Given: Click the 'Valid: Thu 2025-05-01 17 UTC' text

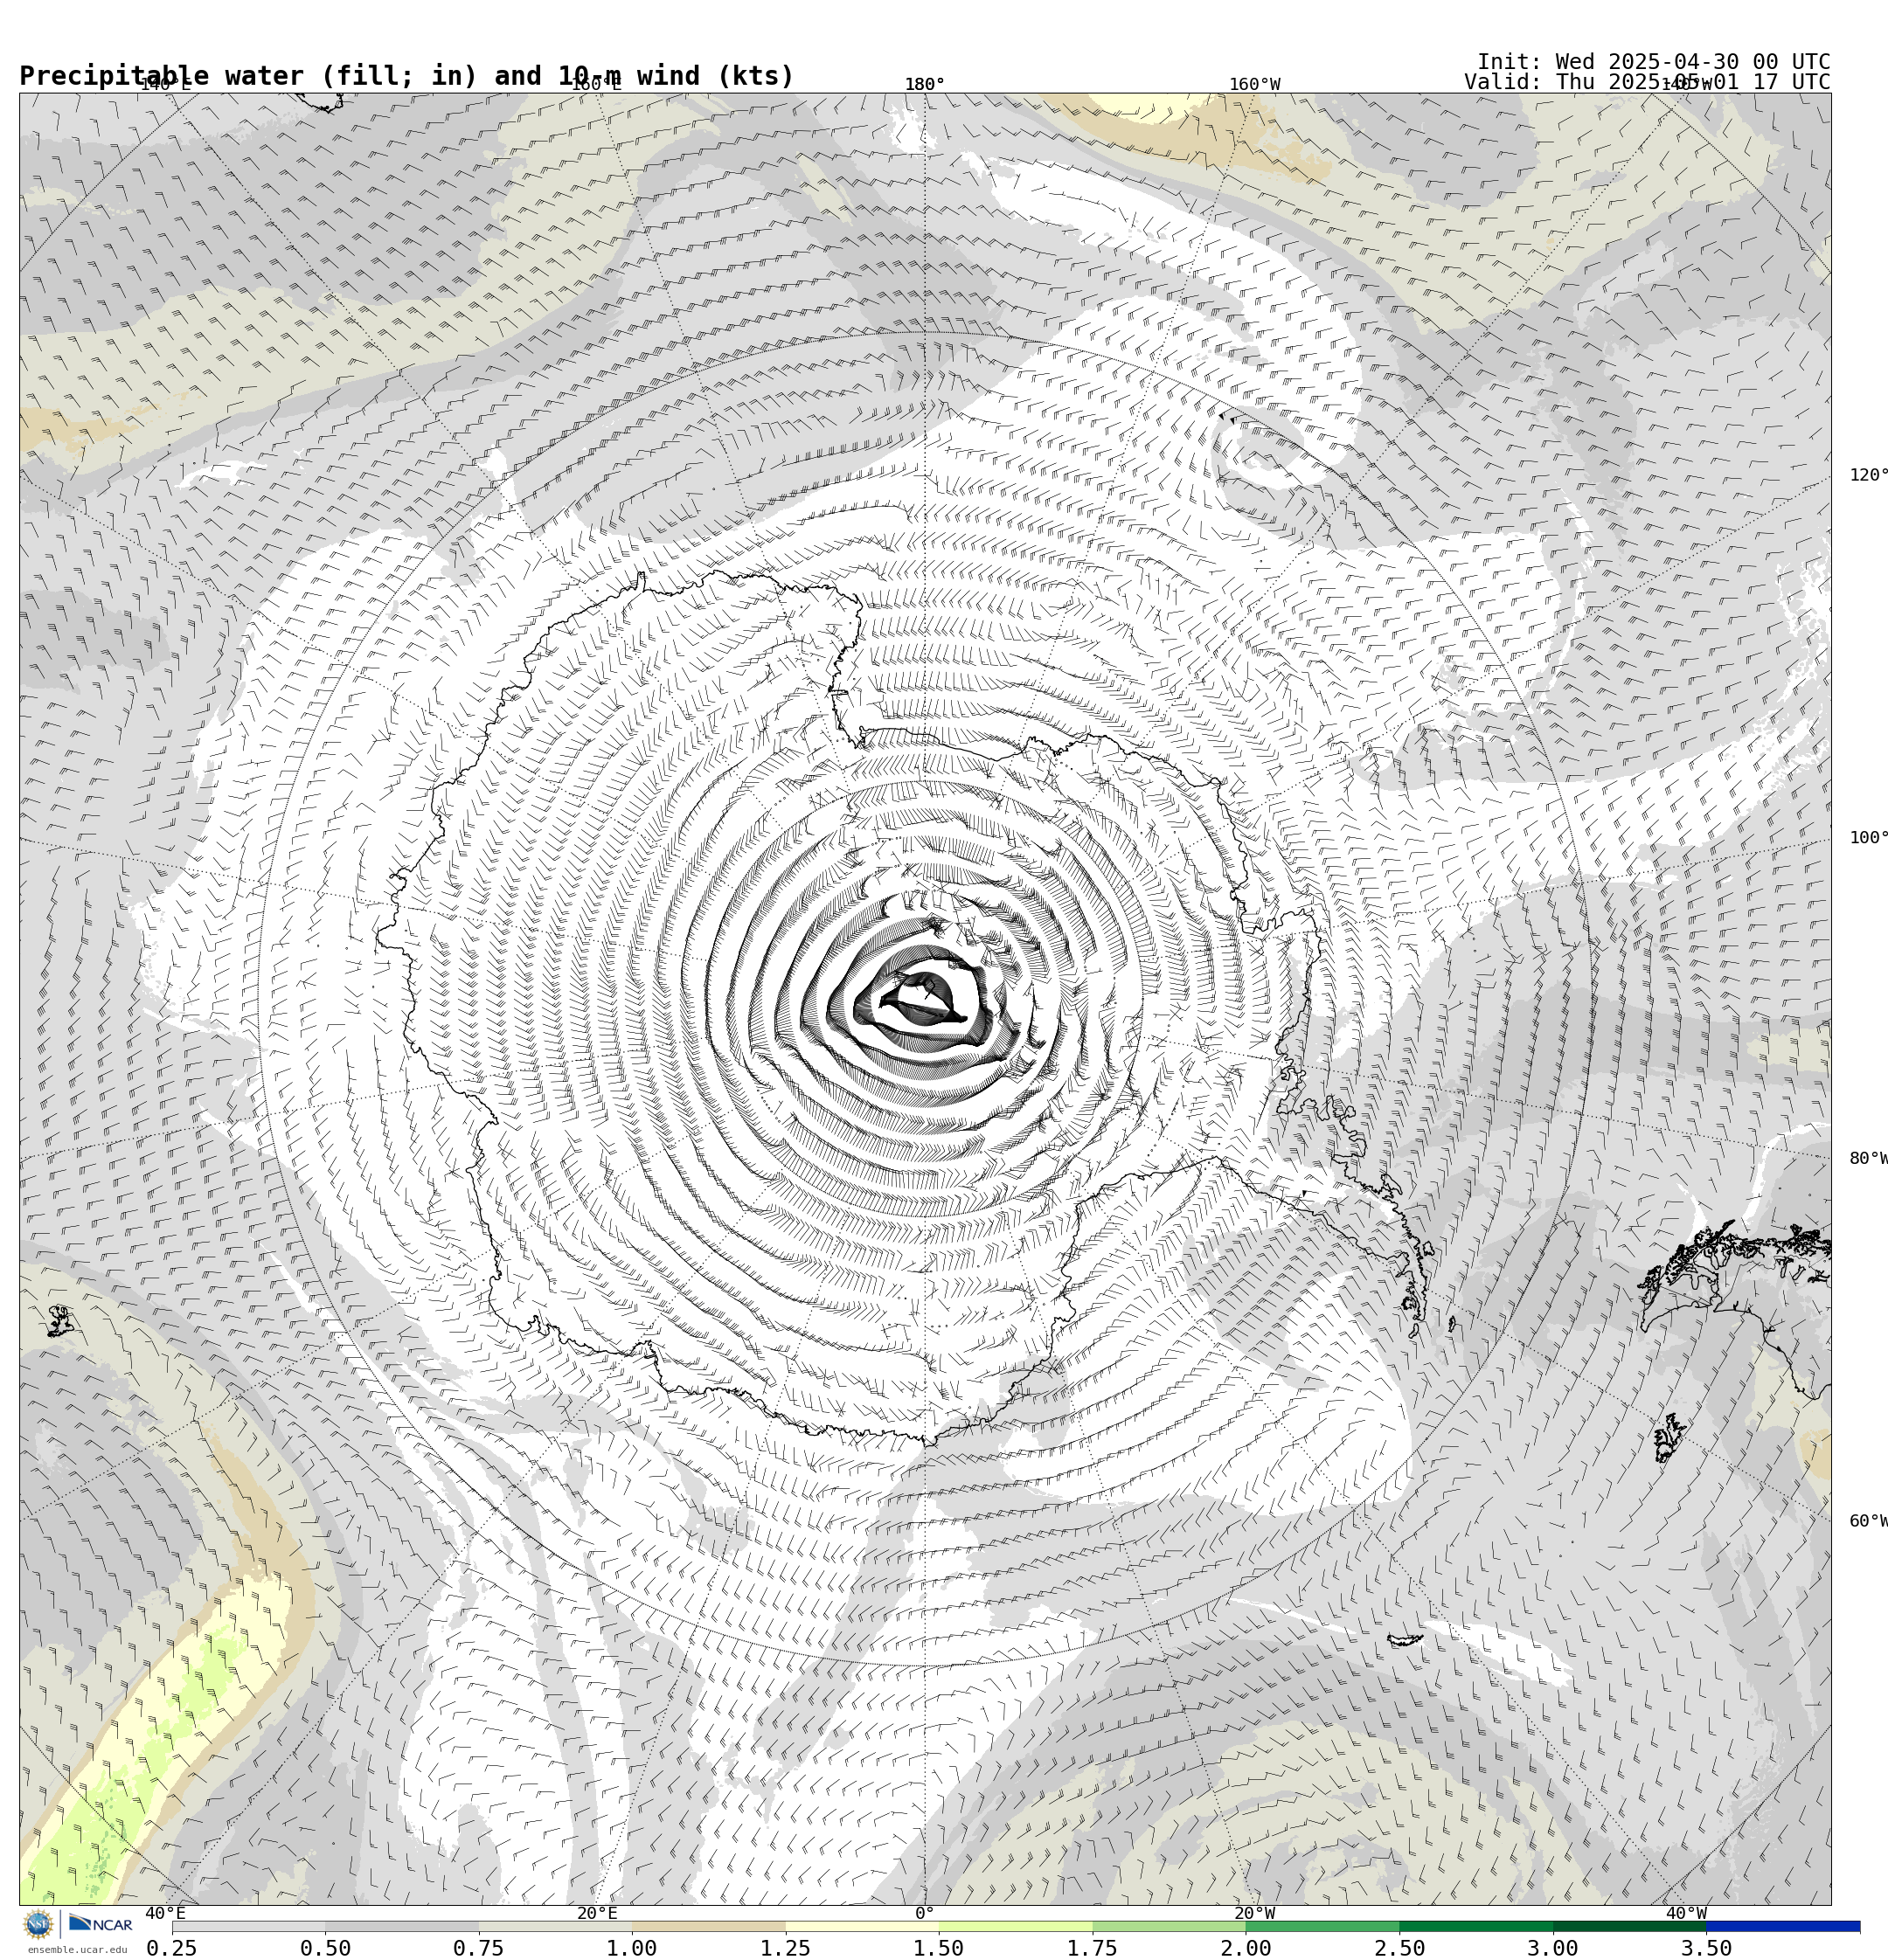Looking at the screenshot, I should pyautogui.click(x=1647, y=82).
